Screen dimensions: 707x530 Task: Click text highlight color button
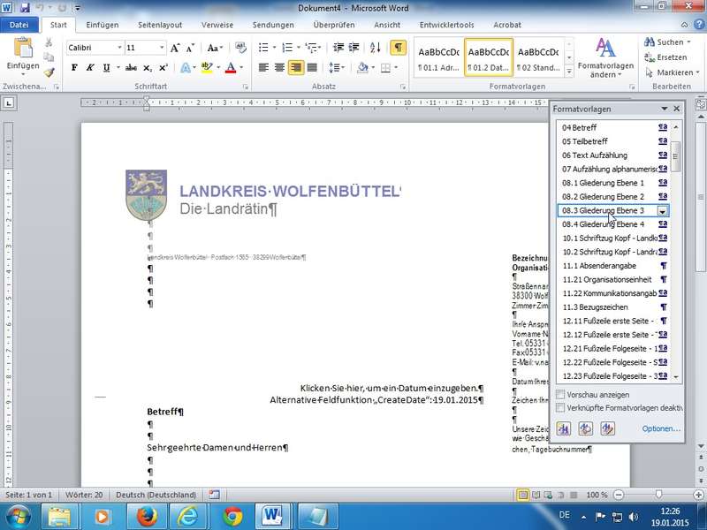coord(207,68)
